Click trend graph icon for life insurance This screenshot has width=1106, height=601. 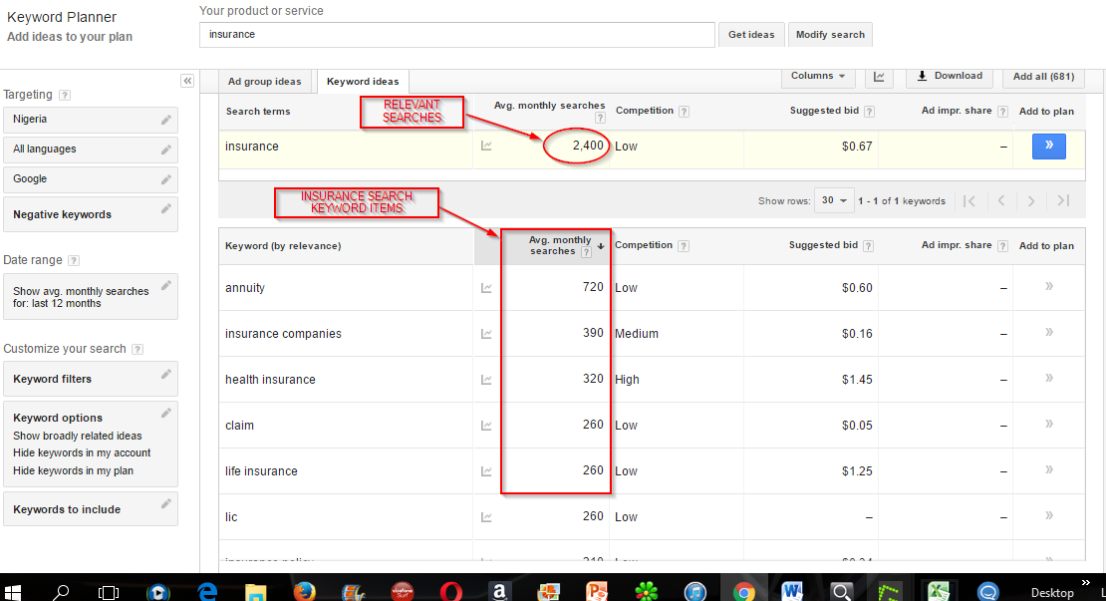486,471
